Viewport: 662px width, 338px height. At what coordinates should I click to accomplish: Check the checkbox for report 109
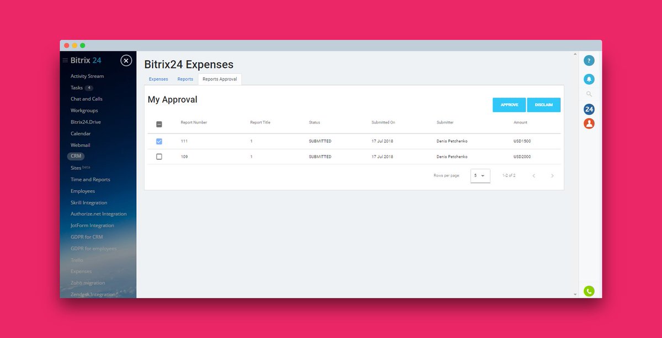click(159, 157)
